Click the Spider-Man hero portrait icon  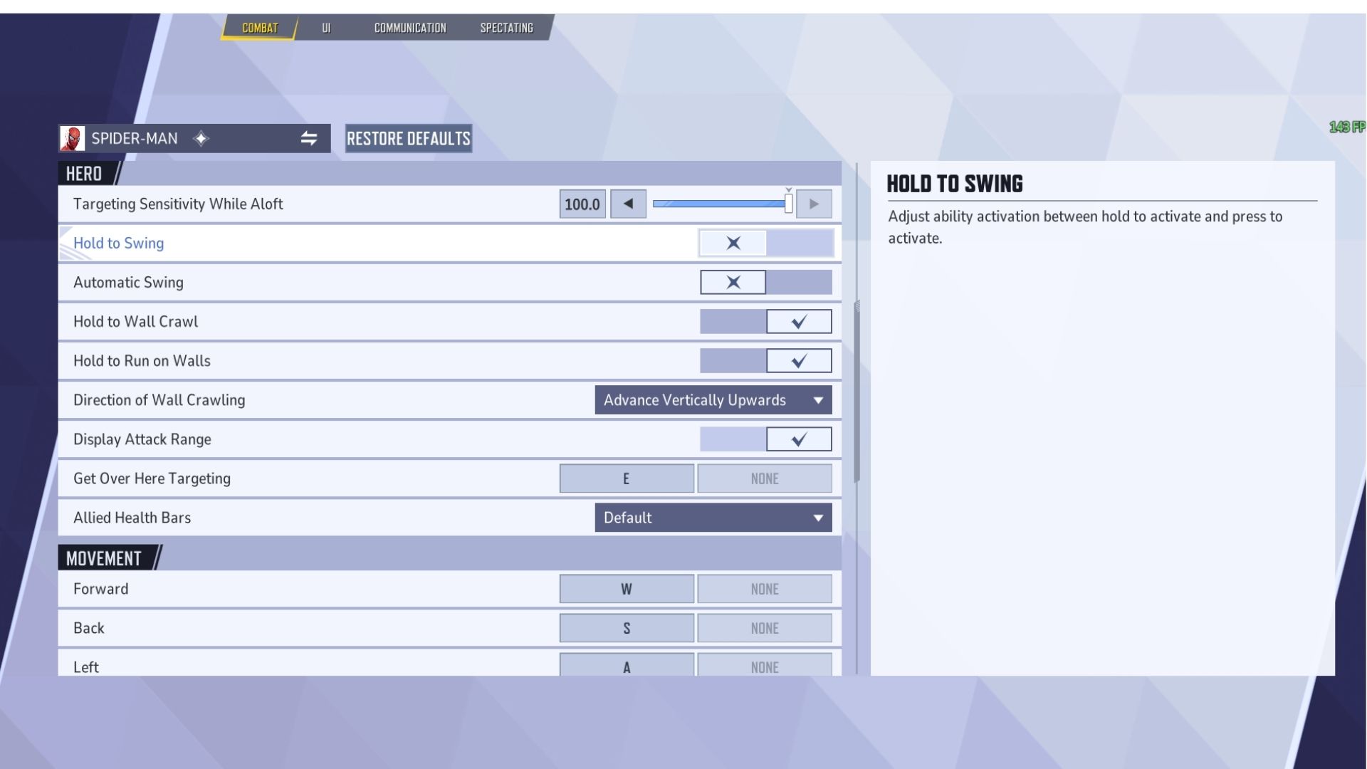tap(72, 139)
